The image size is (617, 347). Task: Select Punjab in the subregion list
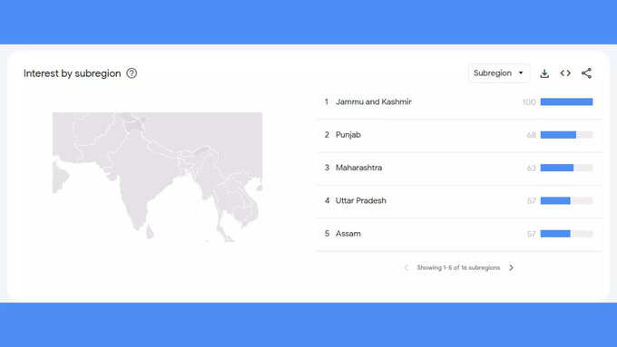(459, 135)
